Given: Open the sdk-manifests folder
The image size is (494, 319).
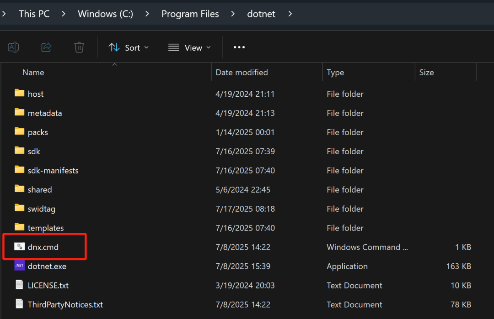Looking at the screenshot, I should (x=54, y=170).
